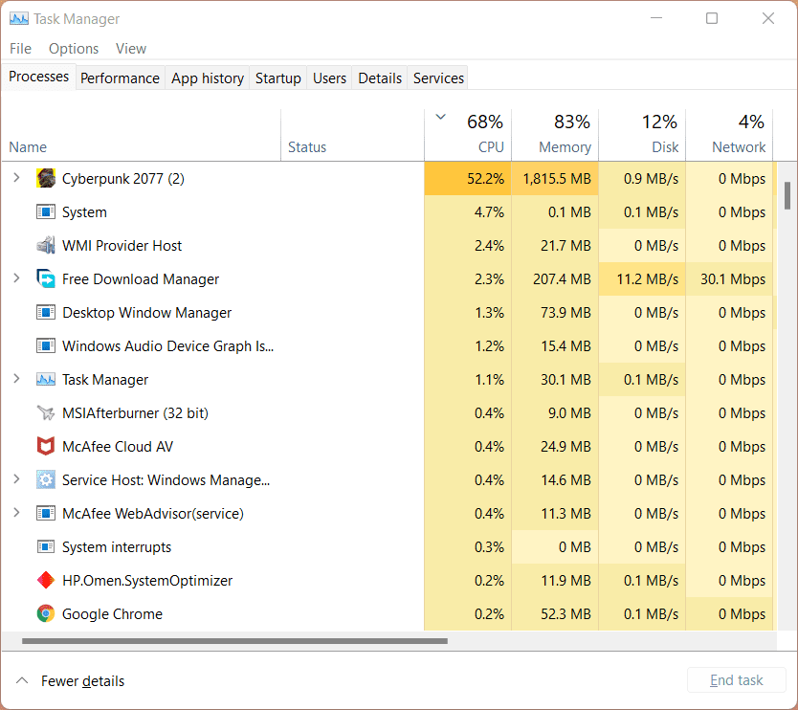Select the HP.Omen.SystemOptimizer process name

click(x=147, y=581)
